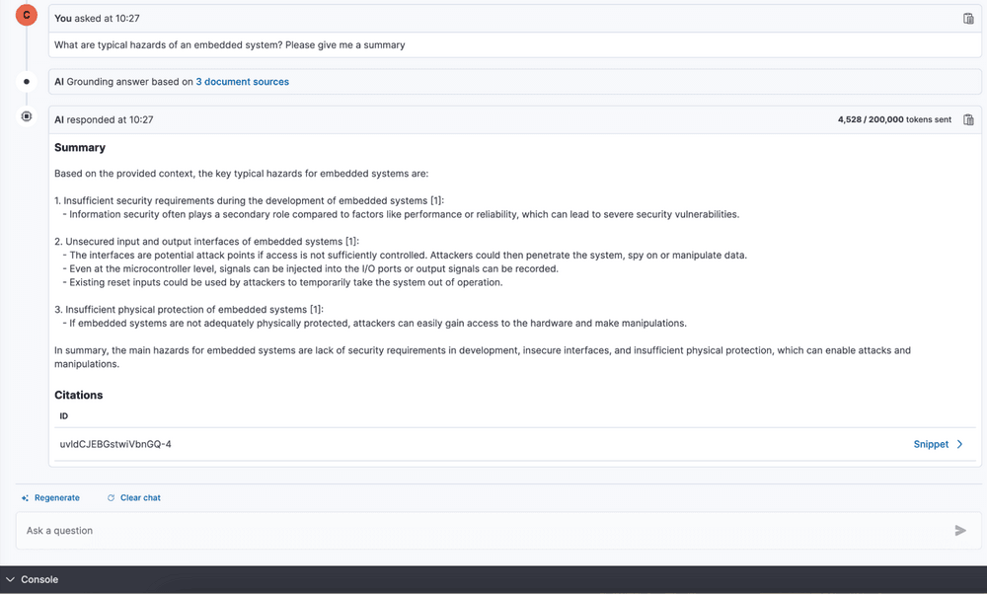Screen dimensions: 987x594
Task: Open the 3 document sources link
Action: [242, 82]
